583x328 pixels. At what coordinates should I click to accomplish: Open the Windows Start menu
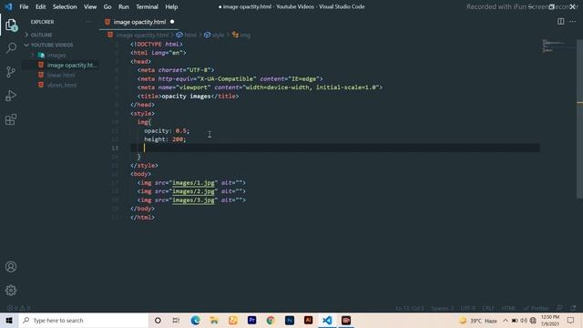point(9,321)
